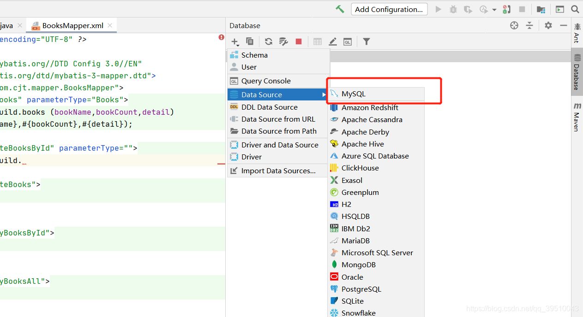
Task: Click parameterType="Books" text in editor
Action: [75, 100]
